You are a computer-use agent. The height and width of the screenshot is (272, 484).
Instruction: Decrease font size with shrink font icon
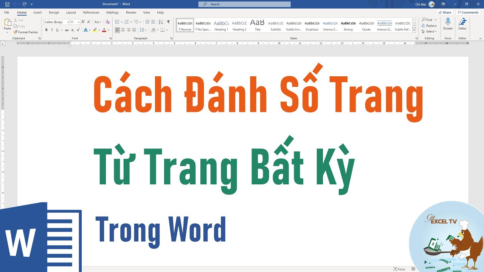click(x=89, y=22)
